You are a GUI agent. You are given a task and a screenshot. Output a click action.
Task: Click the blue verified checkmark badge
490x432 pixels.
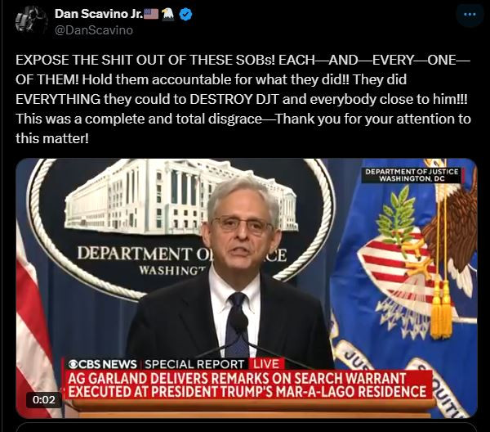(186, 14)
